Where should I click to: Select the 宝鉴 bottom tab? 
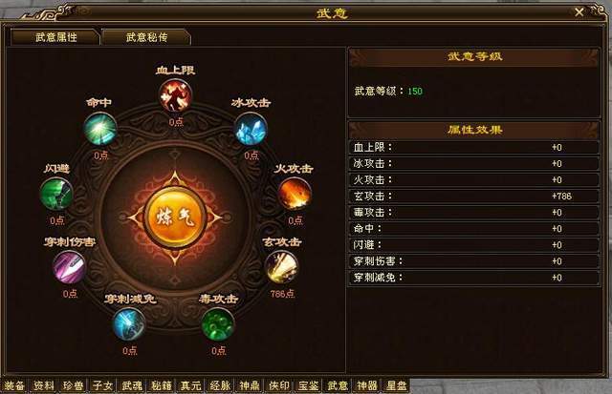coord(308,385)
